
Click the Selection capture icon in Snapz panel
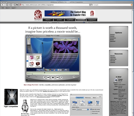90,103
